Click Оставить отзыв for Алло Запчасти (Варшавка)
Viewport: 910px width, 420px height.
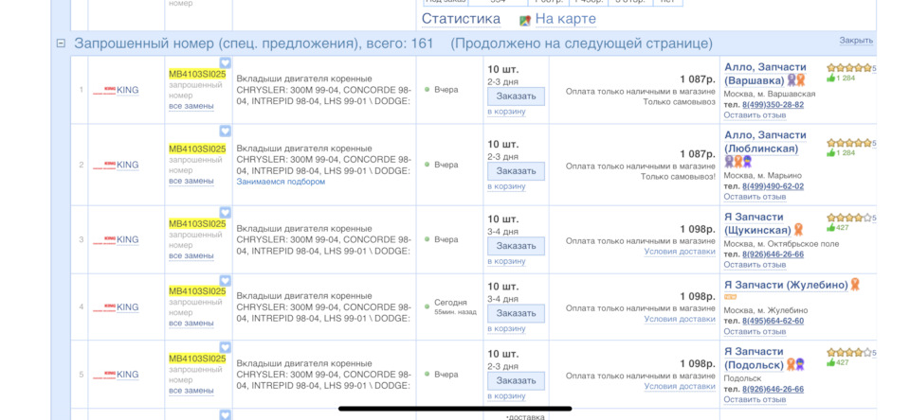pos(755,115)
